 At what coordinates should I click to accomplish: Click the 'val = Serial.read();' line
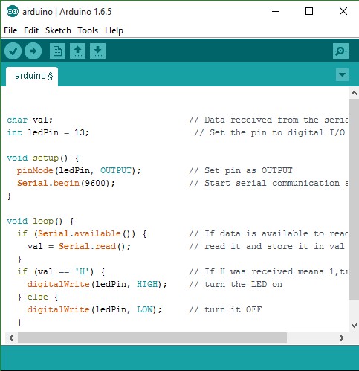click(79, 246)
